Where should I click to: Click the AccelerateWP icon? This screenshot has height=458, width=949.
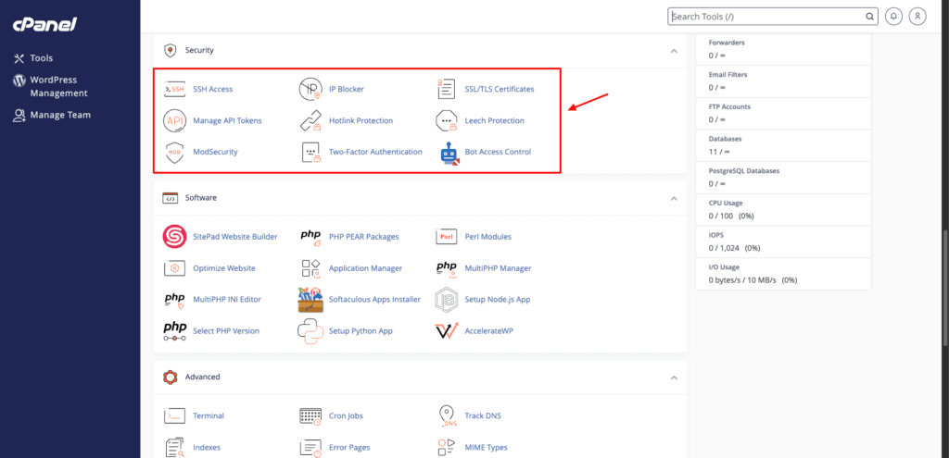point(447,331)
